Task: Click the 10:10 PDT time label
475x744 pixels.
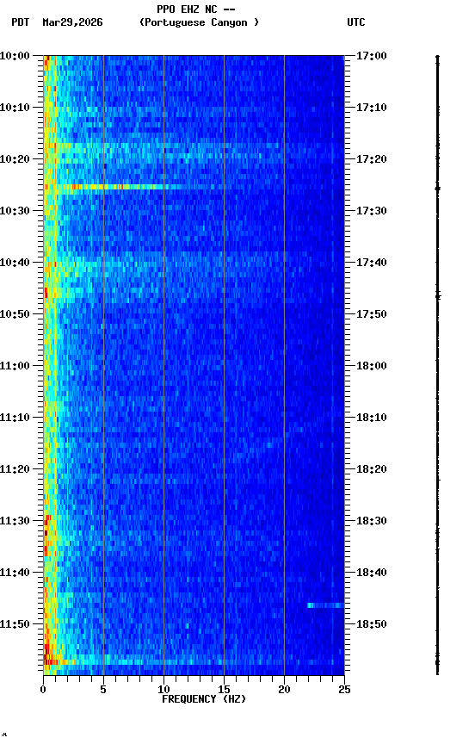Action: 15,108
